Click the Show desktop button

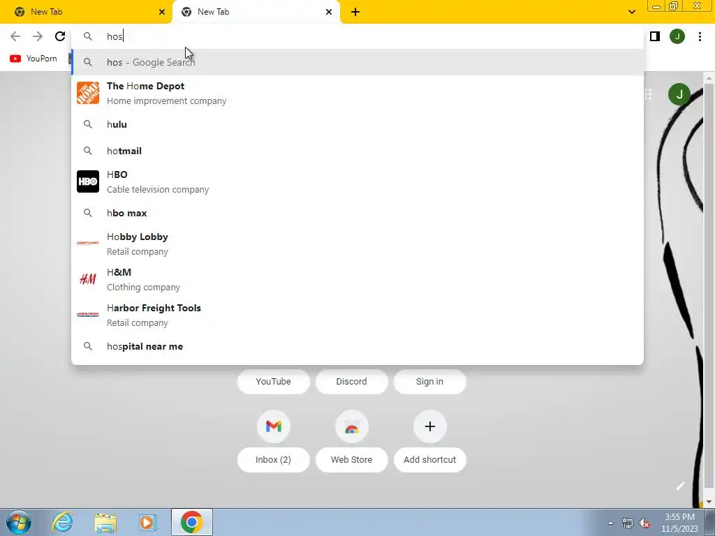coord(710,522)
